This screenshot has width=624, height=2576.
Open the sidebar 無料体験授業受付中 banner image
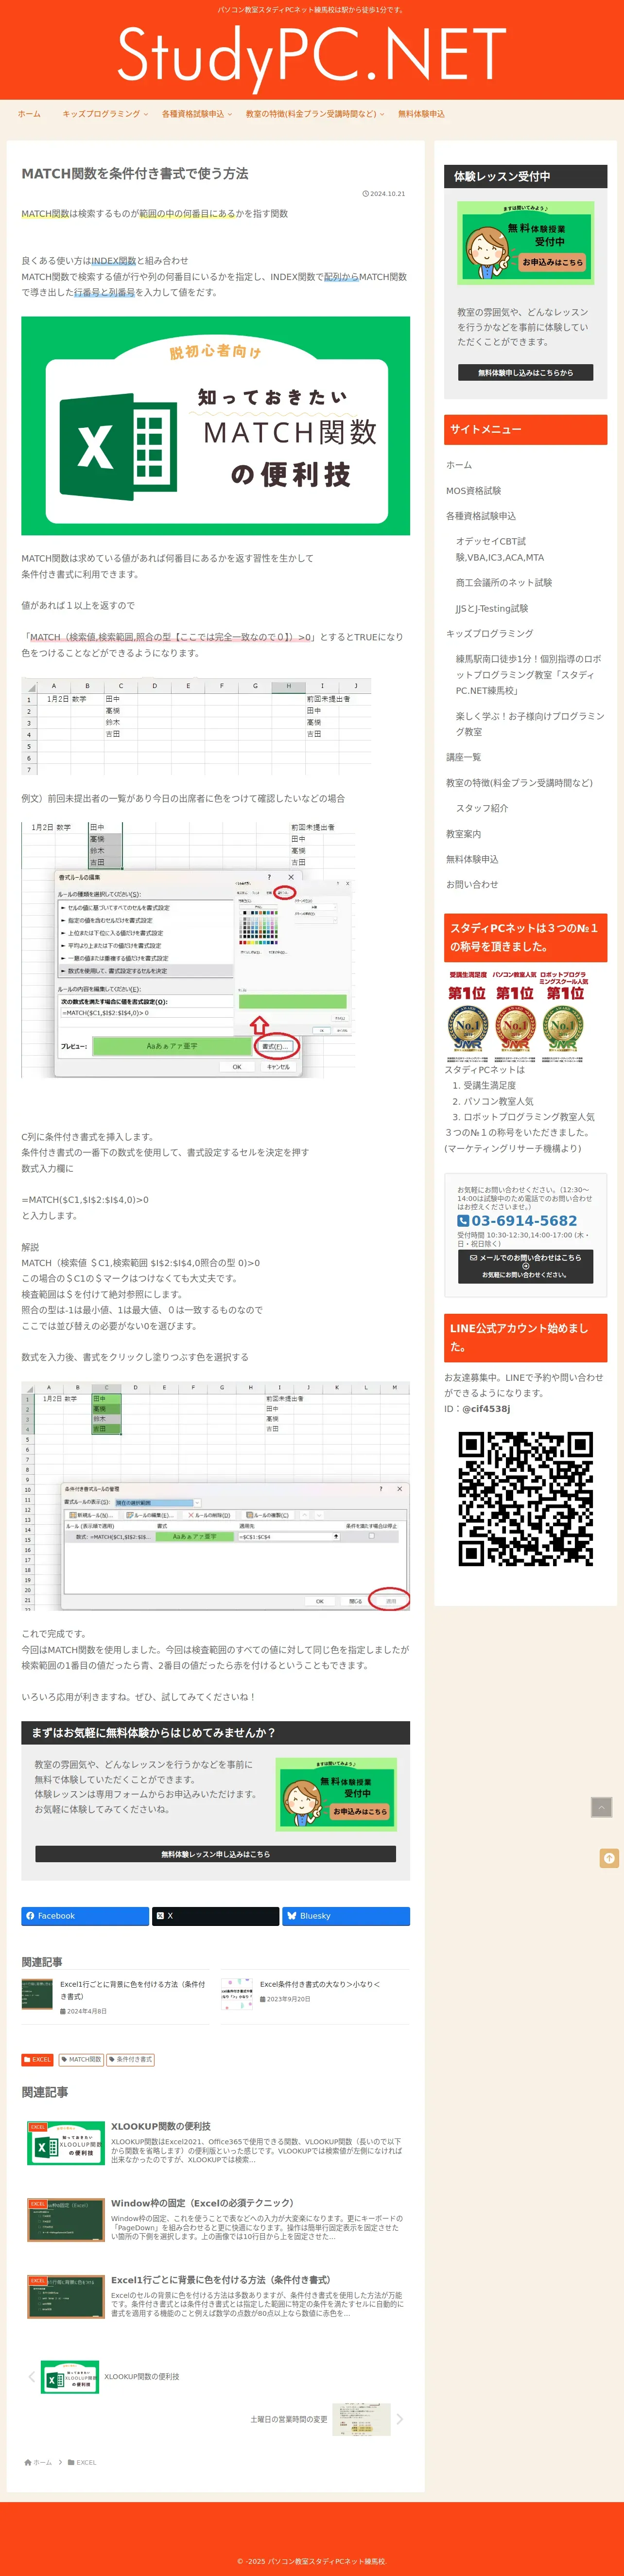pyautogui.click(x=525, y=243)
